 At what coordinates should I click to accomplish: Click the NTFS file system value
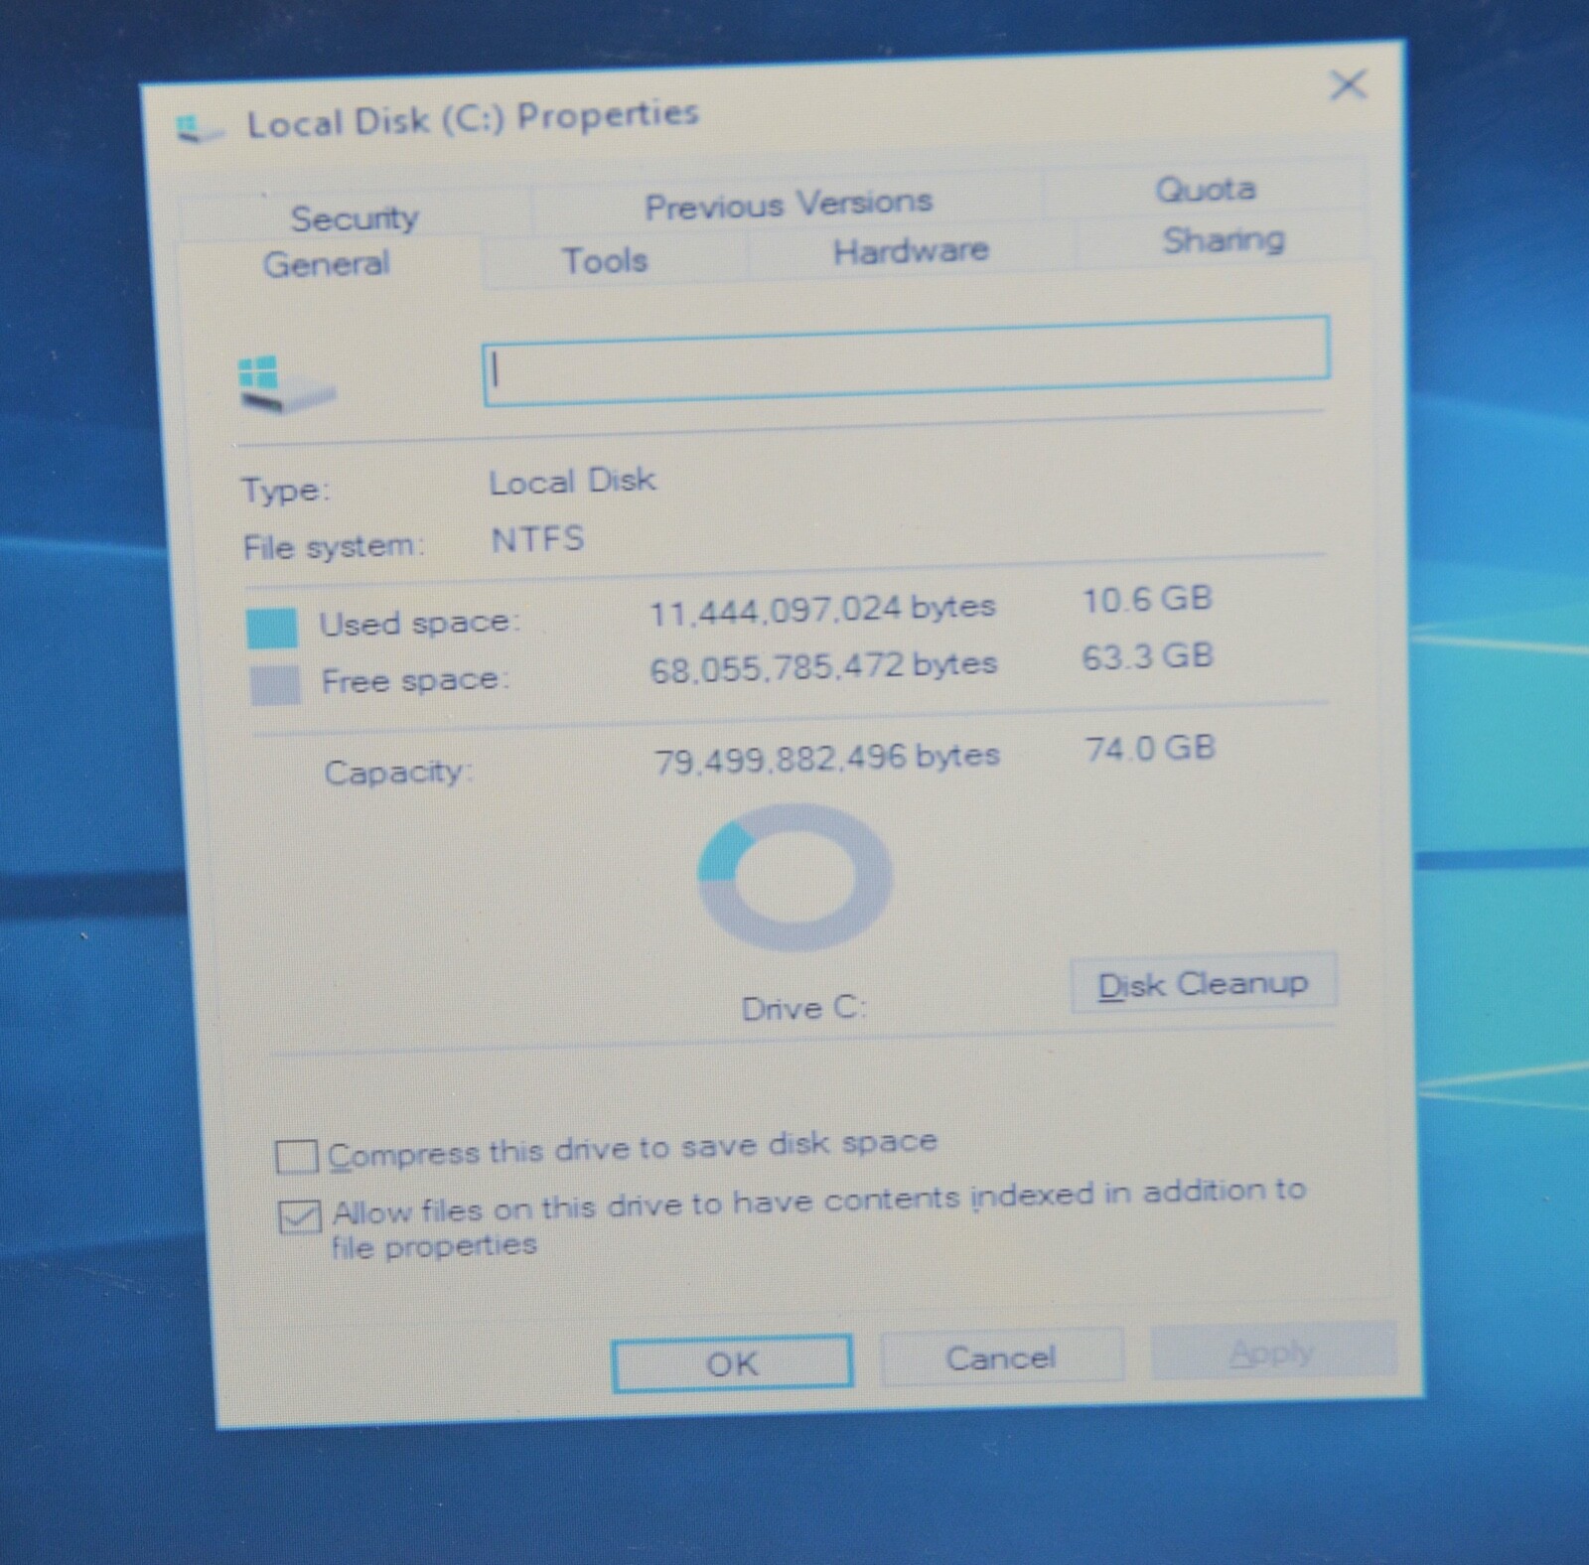point(537,539)
